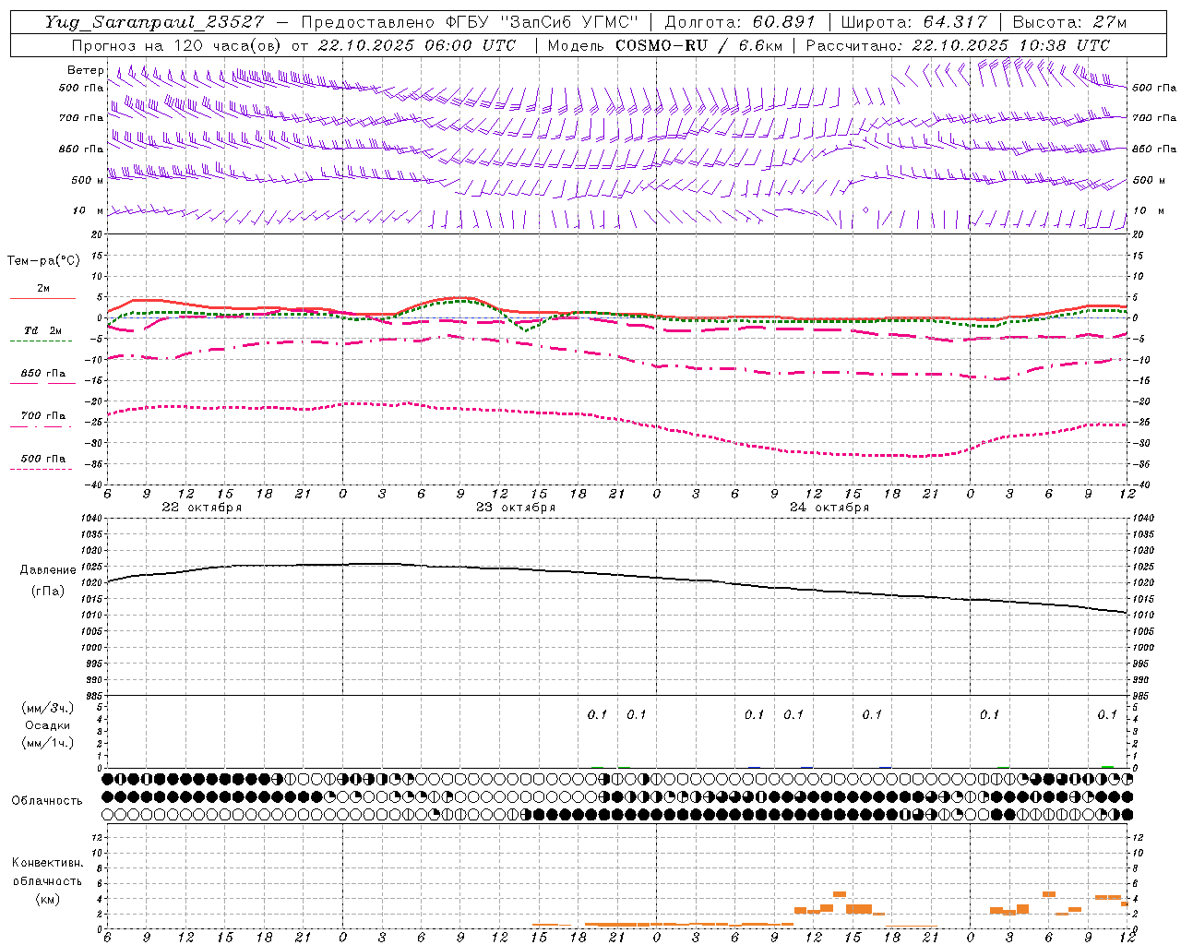
Task: Click the (км) unit label under convective cloudiness
Action: coord(48,899)
